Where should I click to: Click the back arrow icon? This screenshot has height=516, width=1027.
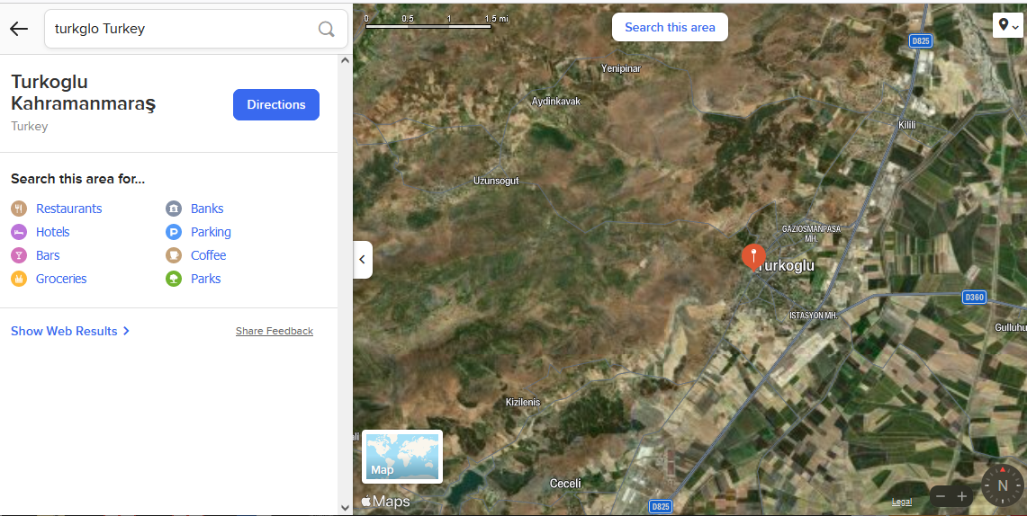(19, 29)
